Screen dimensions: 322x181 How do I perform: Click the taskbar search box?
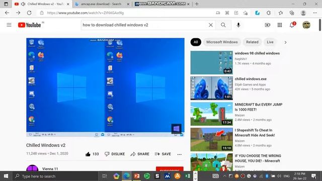pyautogui.click(x=55, y=176)
